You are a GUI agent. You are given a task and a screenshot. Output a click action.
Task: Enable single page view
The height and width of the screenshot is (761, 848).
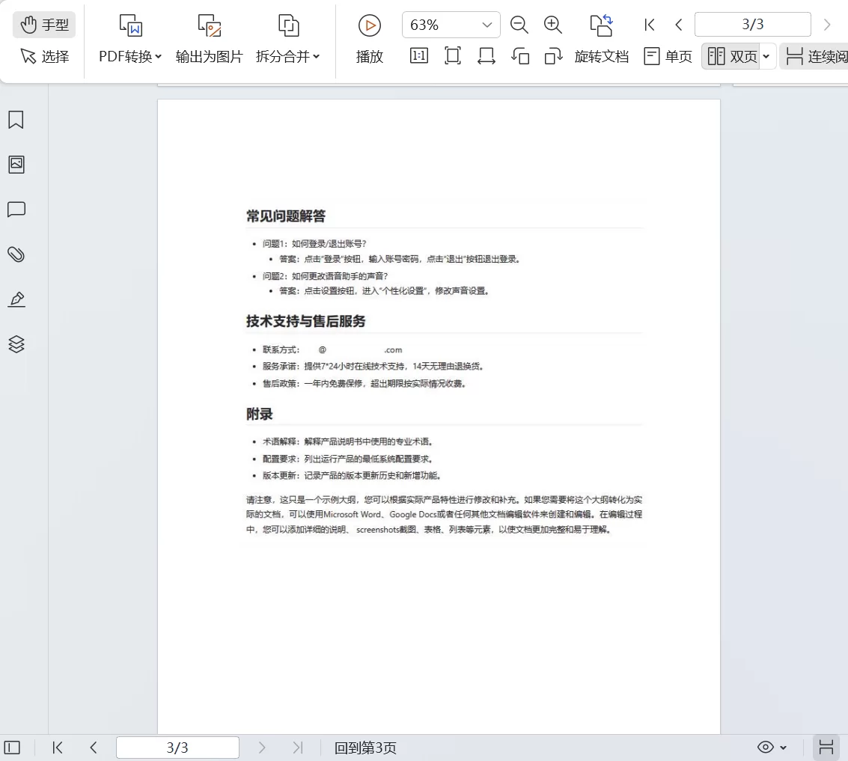click(668, 56)
